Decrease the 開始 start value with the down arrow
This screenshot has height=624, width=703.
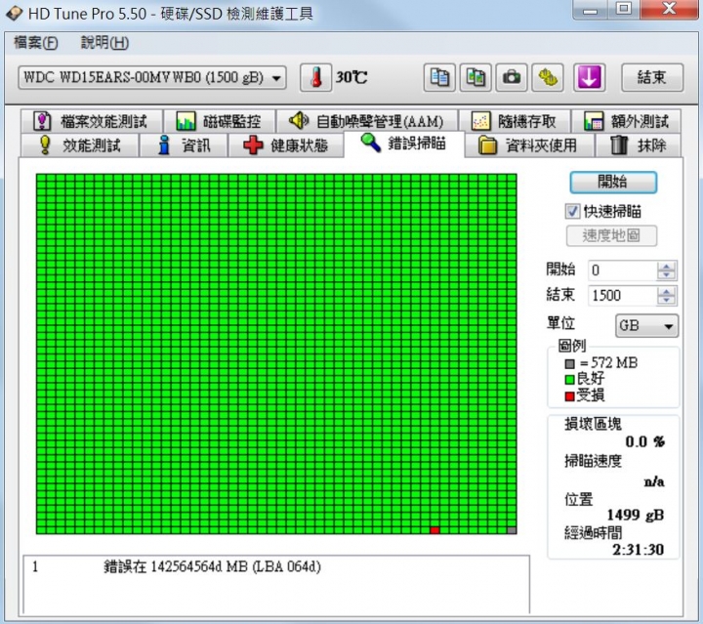(x=666, y=275)
